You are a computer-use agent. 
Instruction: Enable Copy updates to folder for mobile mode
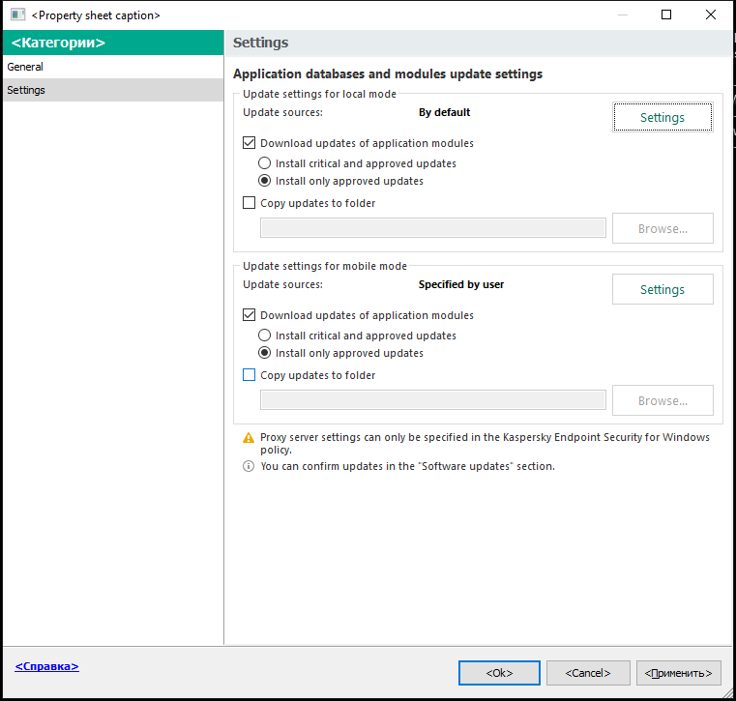250,375
